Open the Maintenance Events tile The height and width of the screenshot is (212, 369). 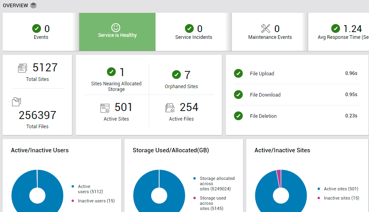click(270, 32)
